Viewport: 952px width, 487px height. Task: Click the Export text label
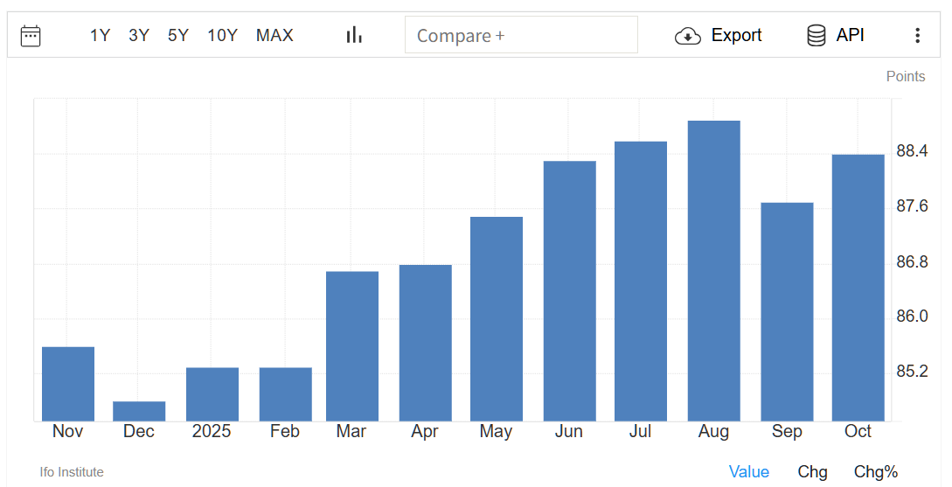click(x=736, y=36)
